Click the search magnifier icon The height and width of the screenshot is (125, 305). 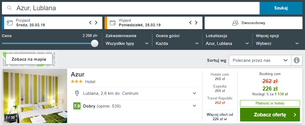click(x=9, y=8)
